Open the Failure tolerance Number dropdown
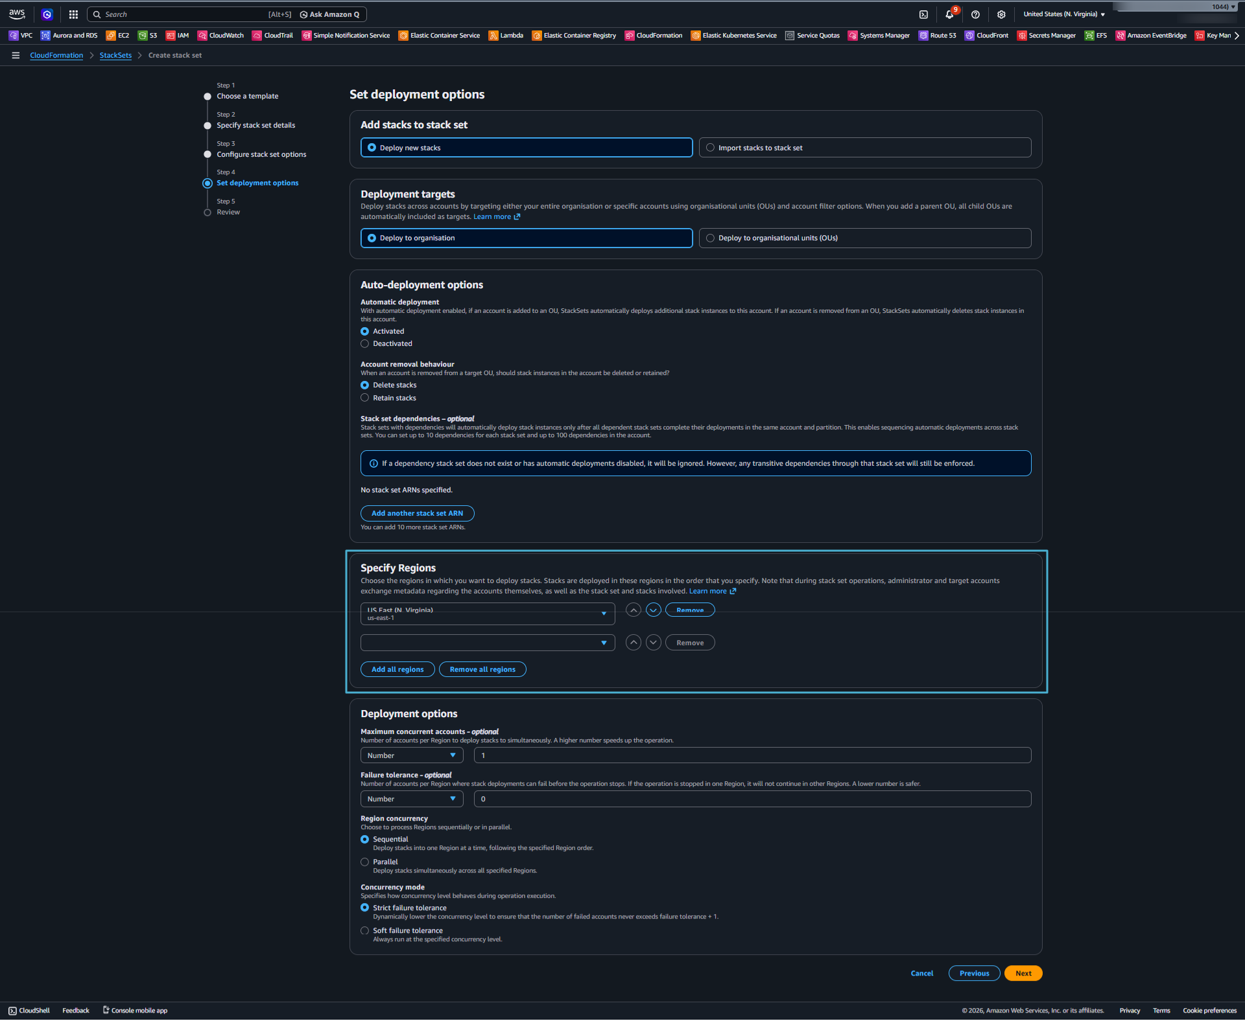 (x=411, y=799)
